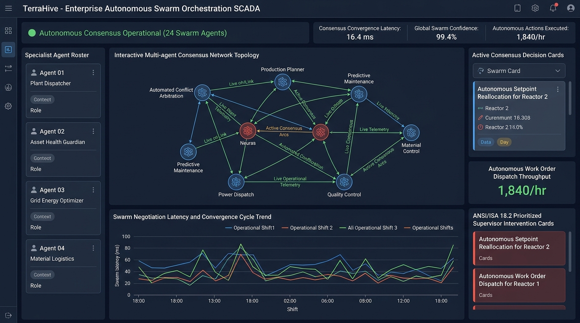The image size is (580, 323).
Task: Open the mobile device view icon
Action: tap(518, 8)
